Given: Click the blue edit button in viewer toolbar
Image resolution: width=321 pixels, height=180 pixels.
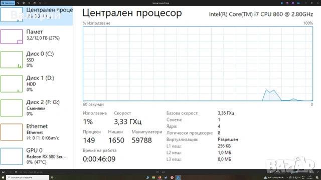Looking at the screenshot, I should [8, 3].
